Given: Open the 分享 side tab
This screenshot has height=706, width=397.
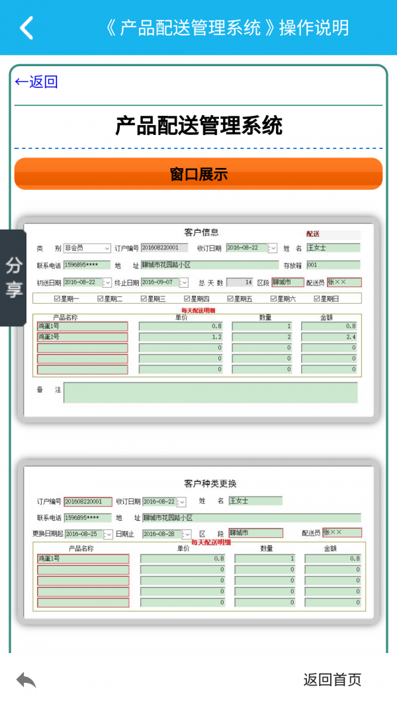Looking at the screenshot, I should click(13, 278).
